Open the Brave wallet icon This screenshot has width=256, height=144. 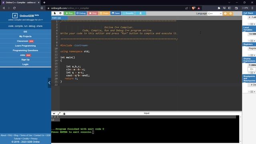click(236, 8)
